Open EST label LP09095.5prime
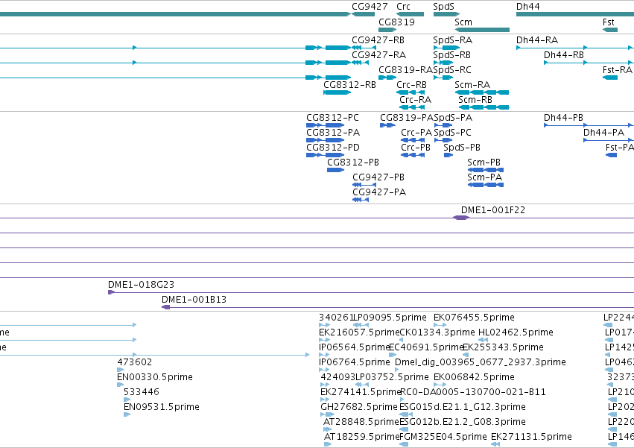 [390, 318]
